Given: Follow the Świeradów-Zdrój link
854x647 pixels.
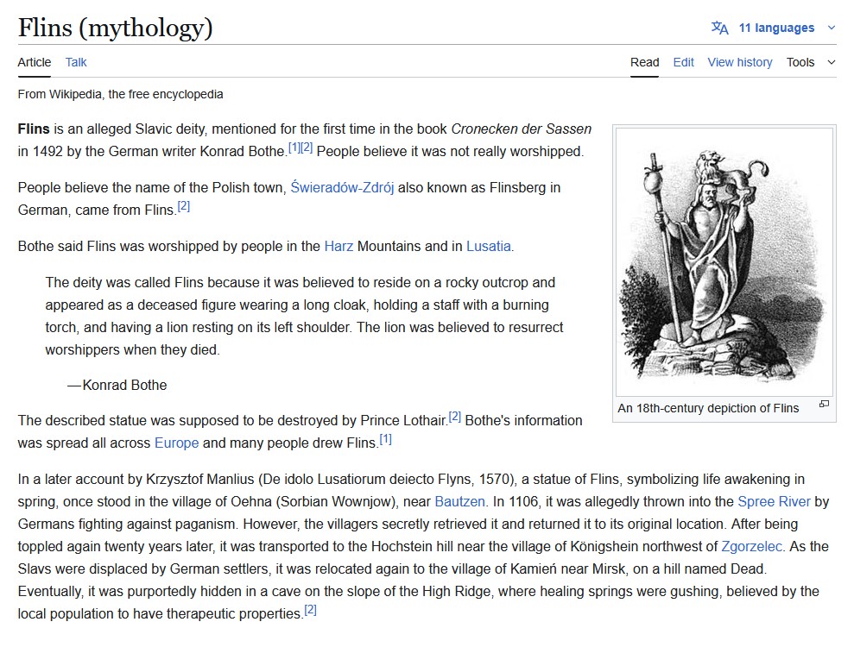Looking at the screenshot, I should tap(342, 188).
